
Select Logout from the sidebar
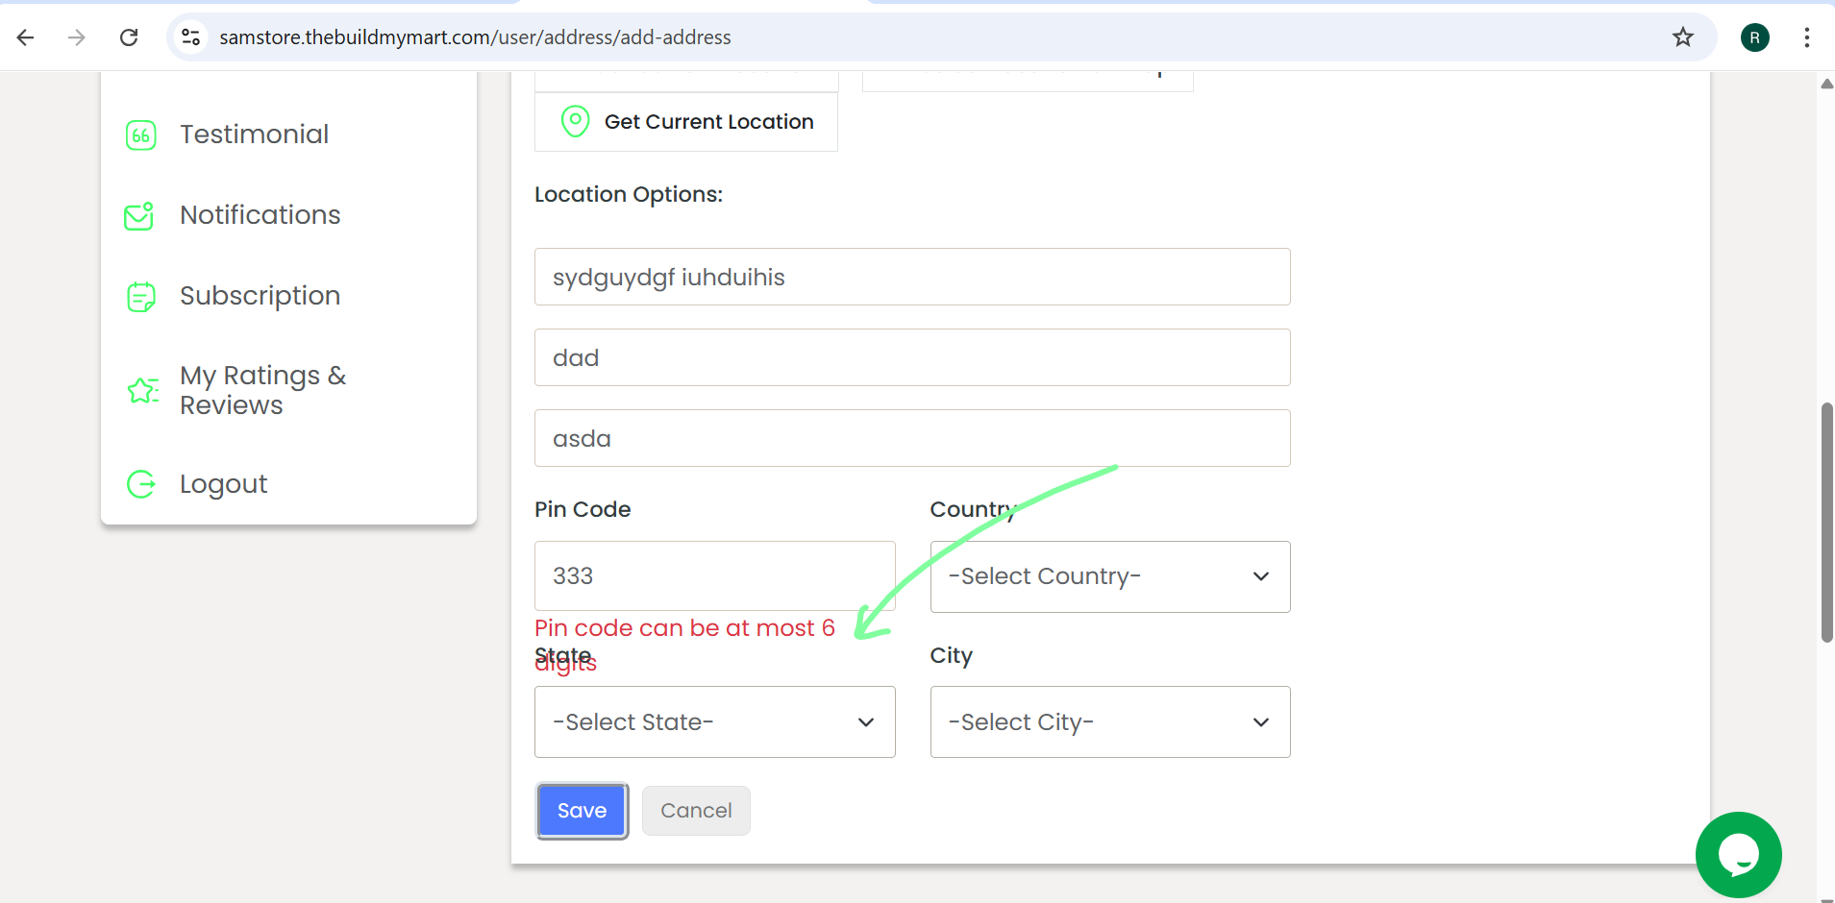[x=223, y=484]
